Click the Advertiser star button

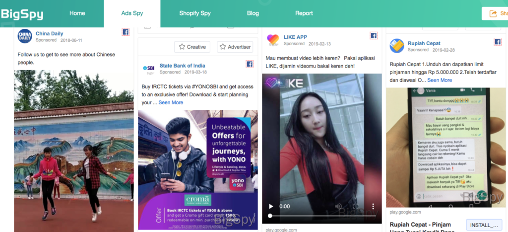coord(235,47)
